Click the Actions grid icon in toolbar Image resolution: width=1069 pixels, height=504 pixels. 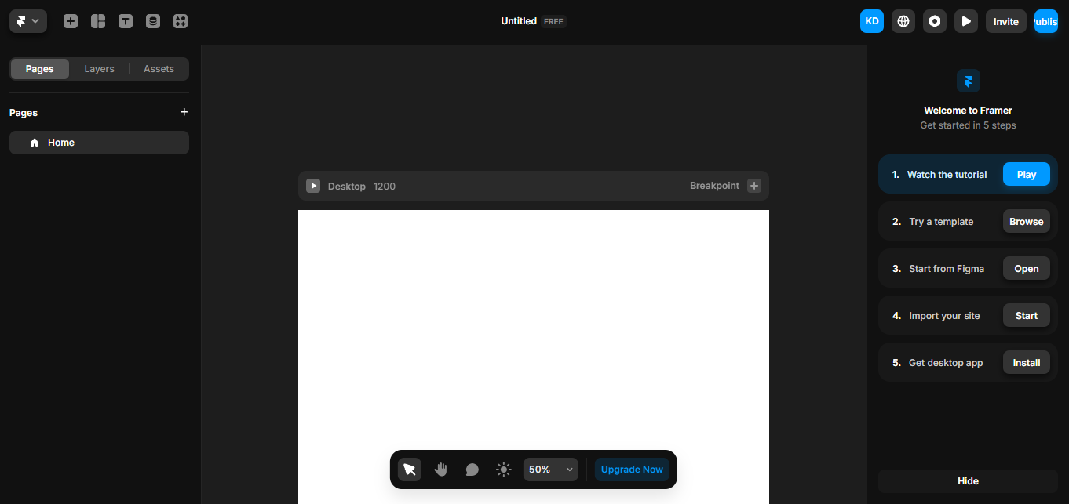(x=181, y=21)
